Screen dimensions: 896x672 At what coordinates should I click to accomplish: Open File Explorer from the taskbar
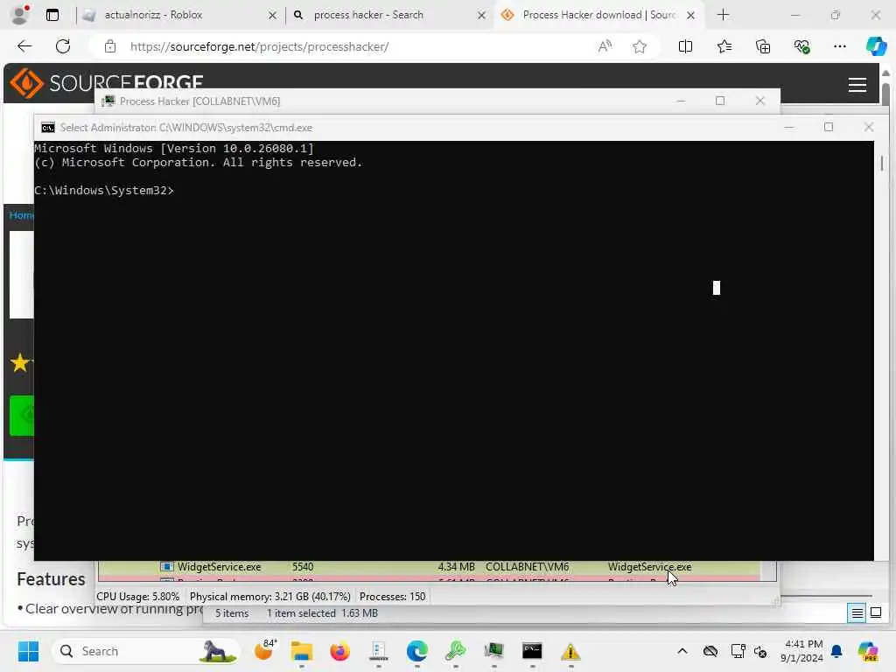[301, 651]
